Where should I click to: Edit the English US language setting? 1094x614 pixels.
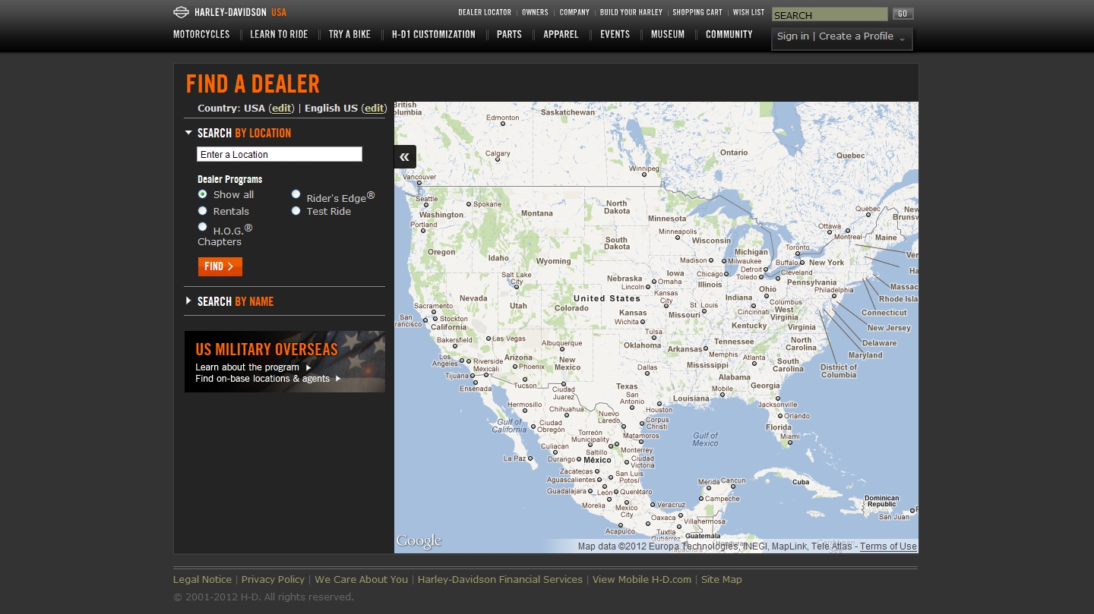(374, 109)
